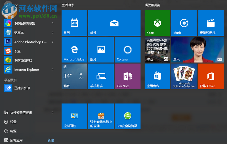Open Cortana tile
Screen dimensions: 227x144
click(x=127, y=50)
